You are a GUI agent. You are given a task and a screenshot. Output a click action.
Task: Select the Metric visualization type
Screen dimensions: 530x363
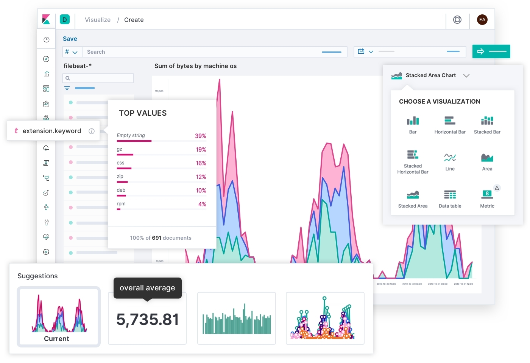pyautogui.click(x=487, y=197)
